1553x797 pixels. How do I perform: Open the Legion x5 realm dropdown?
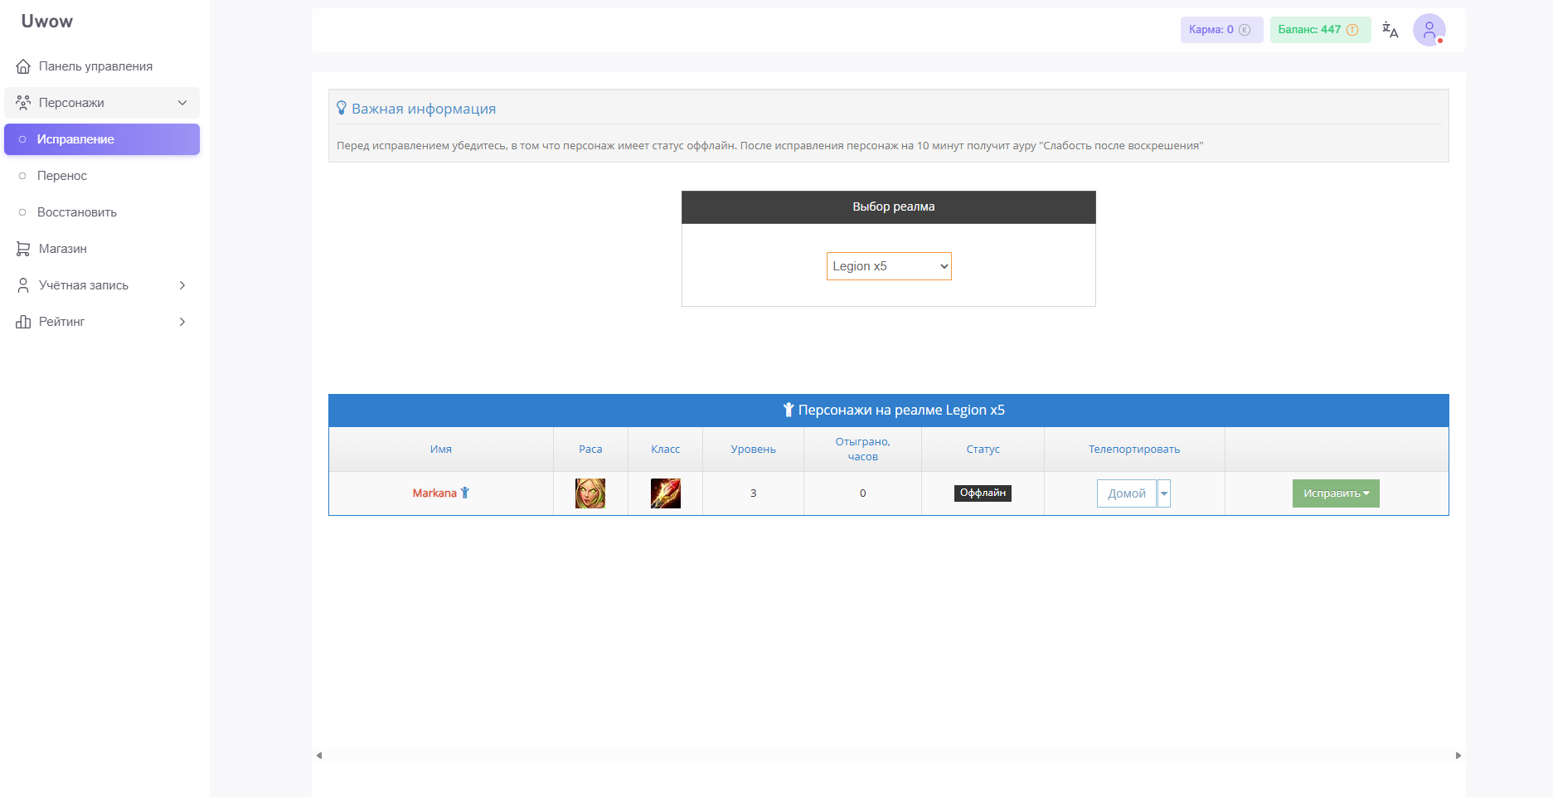pyautogui.click(x=888, y=266)
